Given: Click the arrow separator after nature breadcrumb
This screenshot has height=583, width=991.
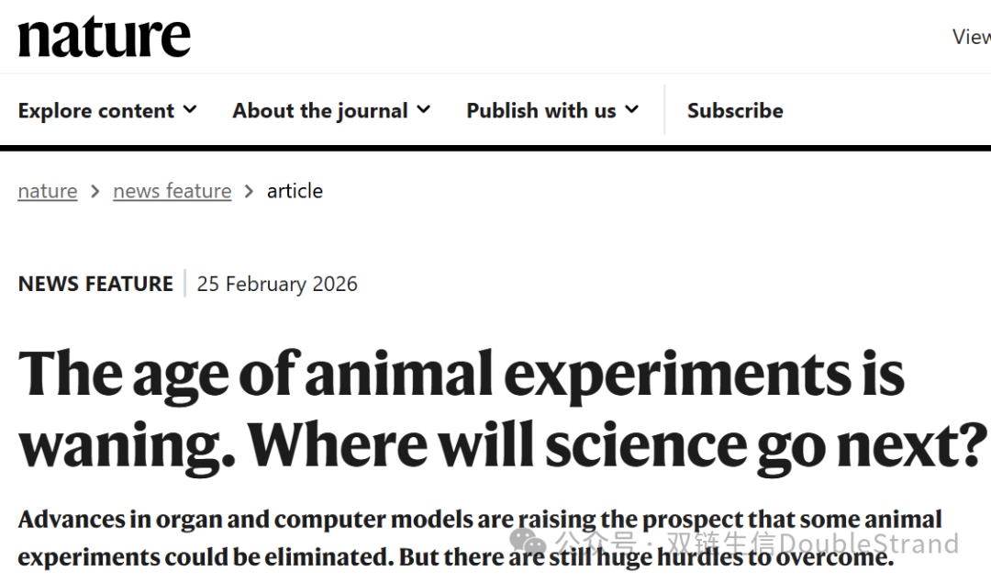Looking at the screenshot, I should (95, 192).
